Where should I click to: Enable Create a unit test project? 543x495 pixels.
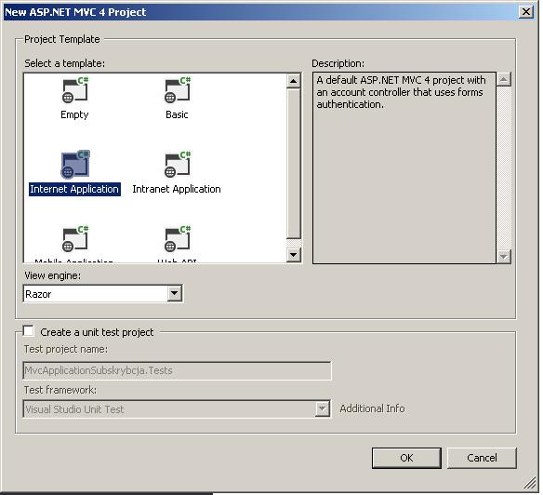(x=29, y=331)
